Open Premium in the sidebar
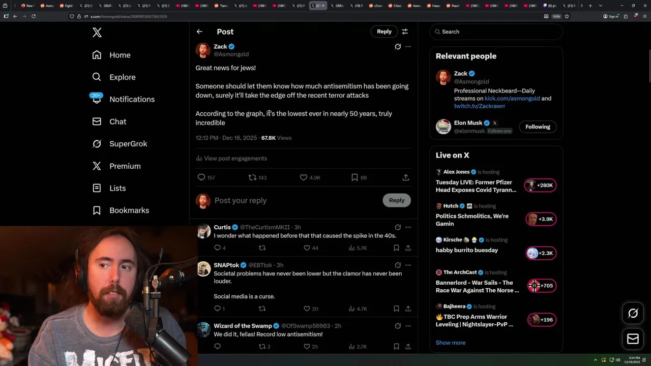The height and width of the screenshot is (366, 651). click(116, 166)
